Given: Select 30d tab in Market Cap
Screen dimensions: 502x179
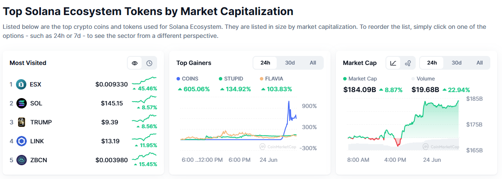Looking at the screenshot, I should tap(457, 63).
